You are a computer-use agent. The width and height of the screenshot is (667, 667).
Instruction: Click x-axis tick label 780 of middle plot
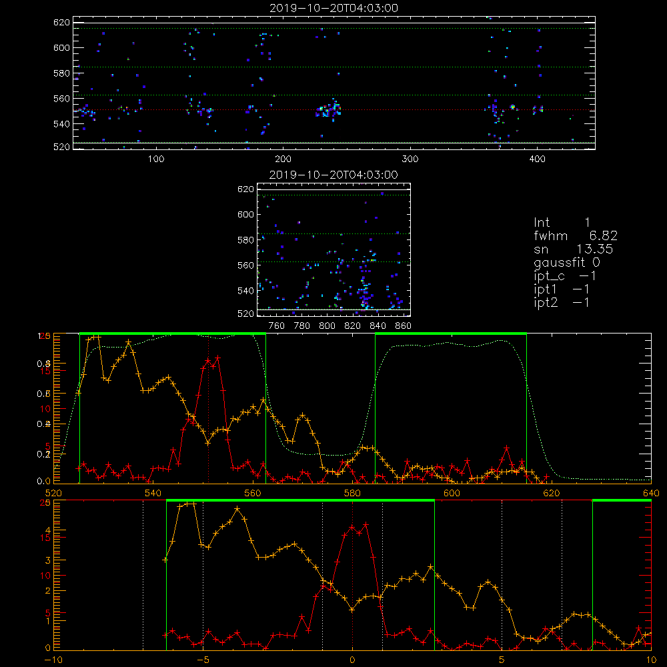pyautogui.click(x=302, y=326)
